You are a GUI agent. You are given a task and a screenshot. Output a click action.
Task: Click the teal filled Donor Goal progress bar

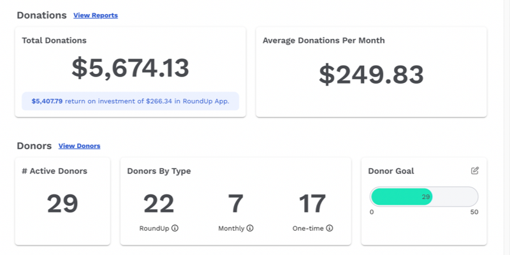point(401,196)
